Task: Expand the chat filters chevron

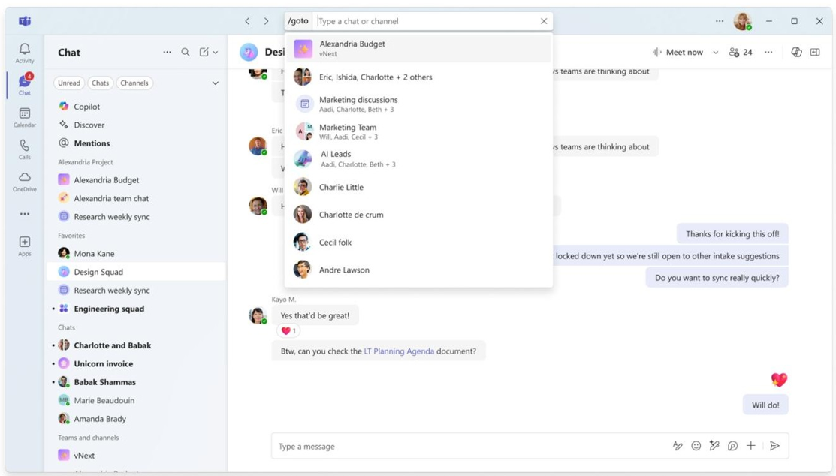Action: coord(216,83)
